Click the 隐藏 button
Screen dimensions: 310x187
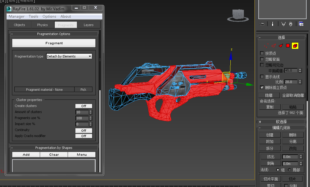coord(269,95)
